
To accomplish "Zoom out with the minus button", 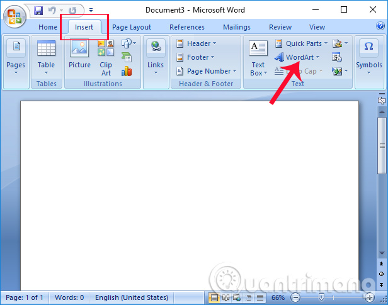I will [x=295, y=297].
